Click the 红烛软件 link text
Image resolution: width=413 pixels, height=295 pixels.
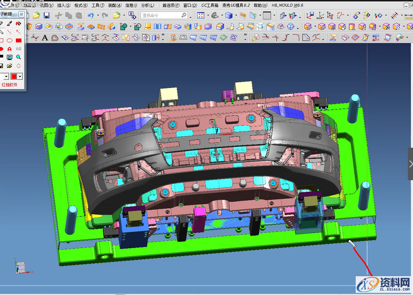pyautogui.click(x=9, y=85)
